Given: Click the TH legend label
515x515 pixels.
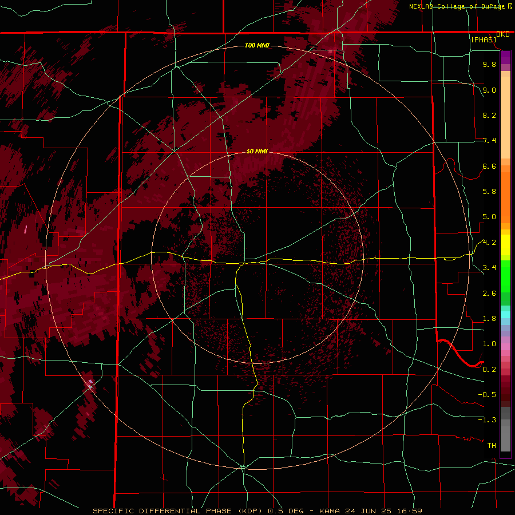Looking at the screenshot, I should coord(492,446).
